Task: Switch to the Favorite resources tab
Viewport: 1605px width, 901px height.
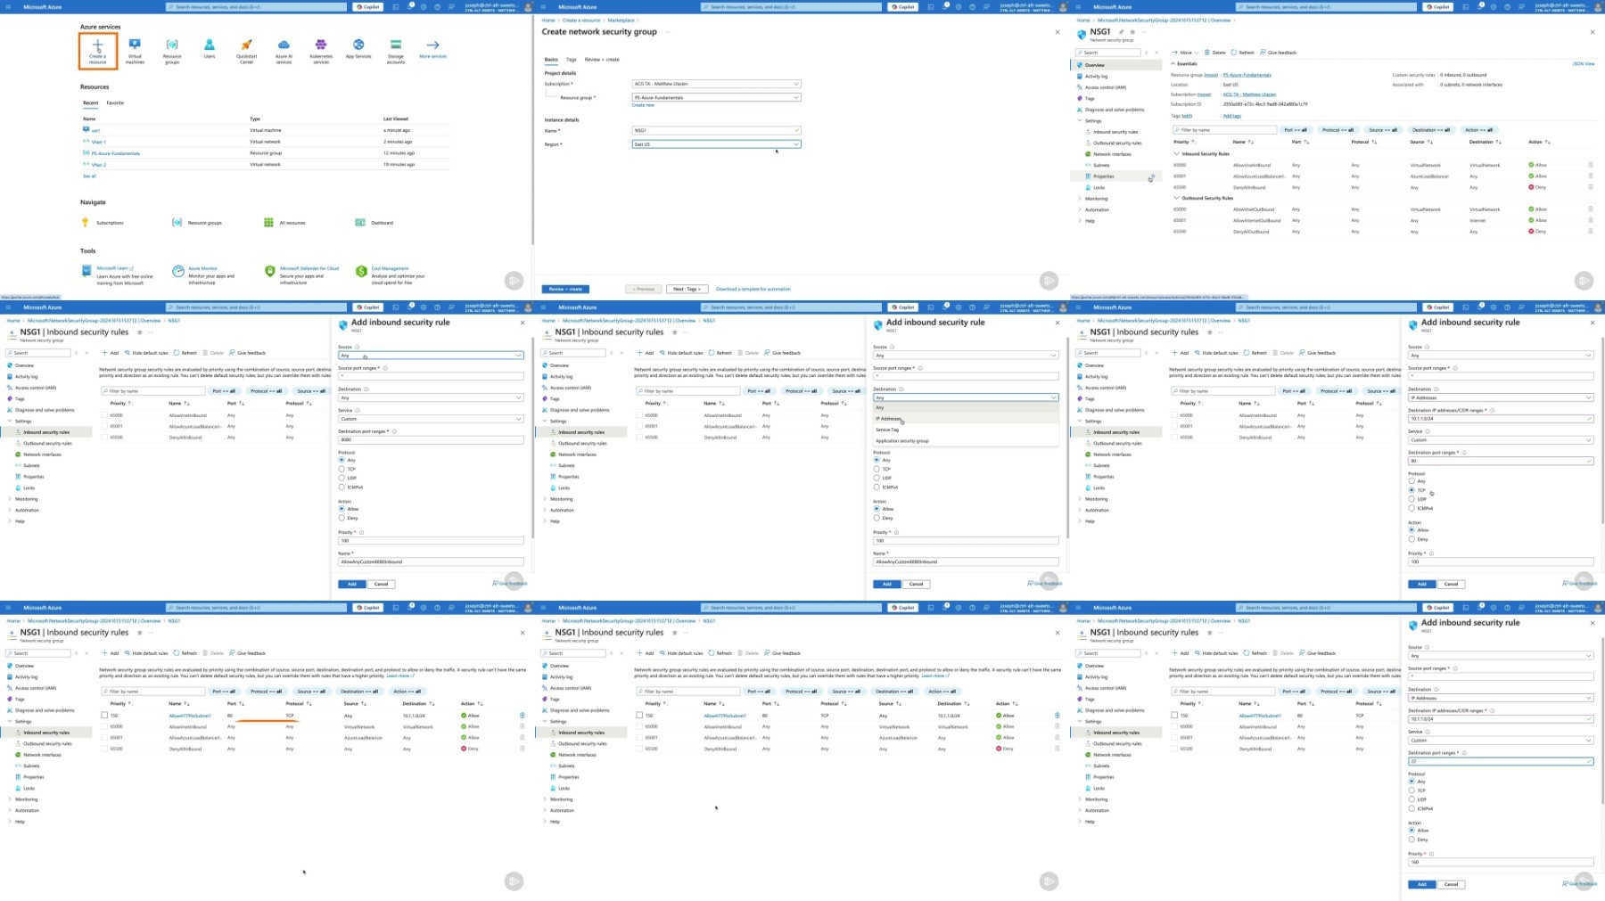Action: pos(115,103)
